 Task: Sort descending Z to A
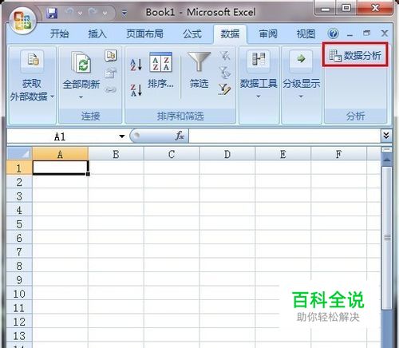(x=136, y=90)
